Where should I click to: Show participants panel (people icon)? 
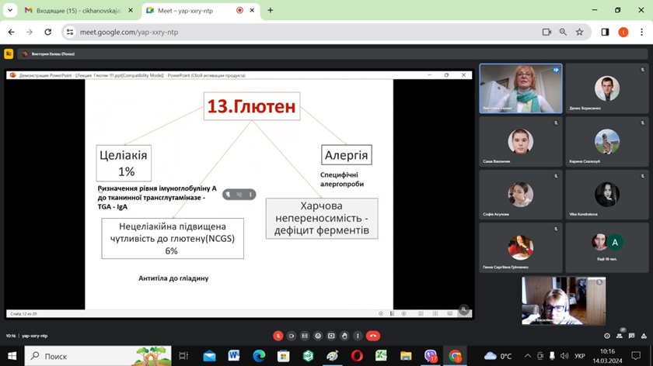point(620,335)
